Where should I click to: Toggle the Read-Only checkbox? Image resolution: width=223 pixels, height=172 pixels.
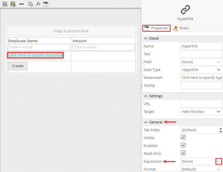(183, 153)
